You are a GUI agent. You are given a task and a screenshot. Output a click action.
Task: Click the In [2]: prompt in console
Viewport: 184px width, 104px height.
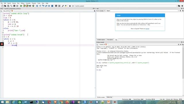click(99, 70)
